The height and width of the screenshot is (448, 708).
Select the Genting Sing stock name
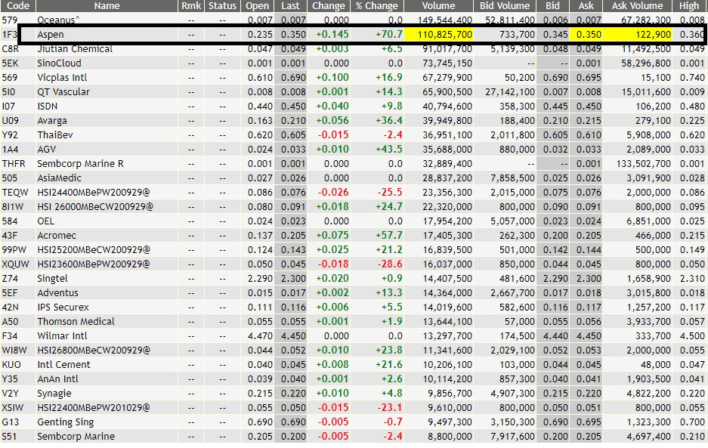(66, 422)
